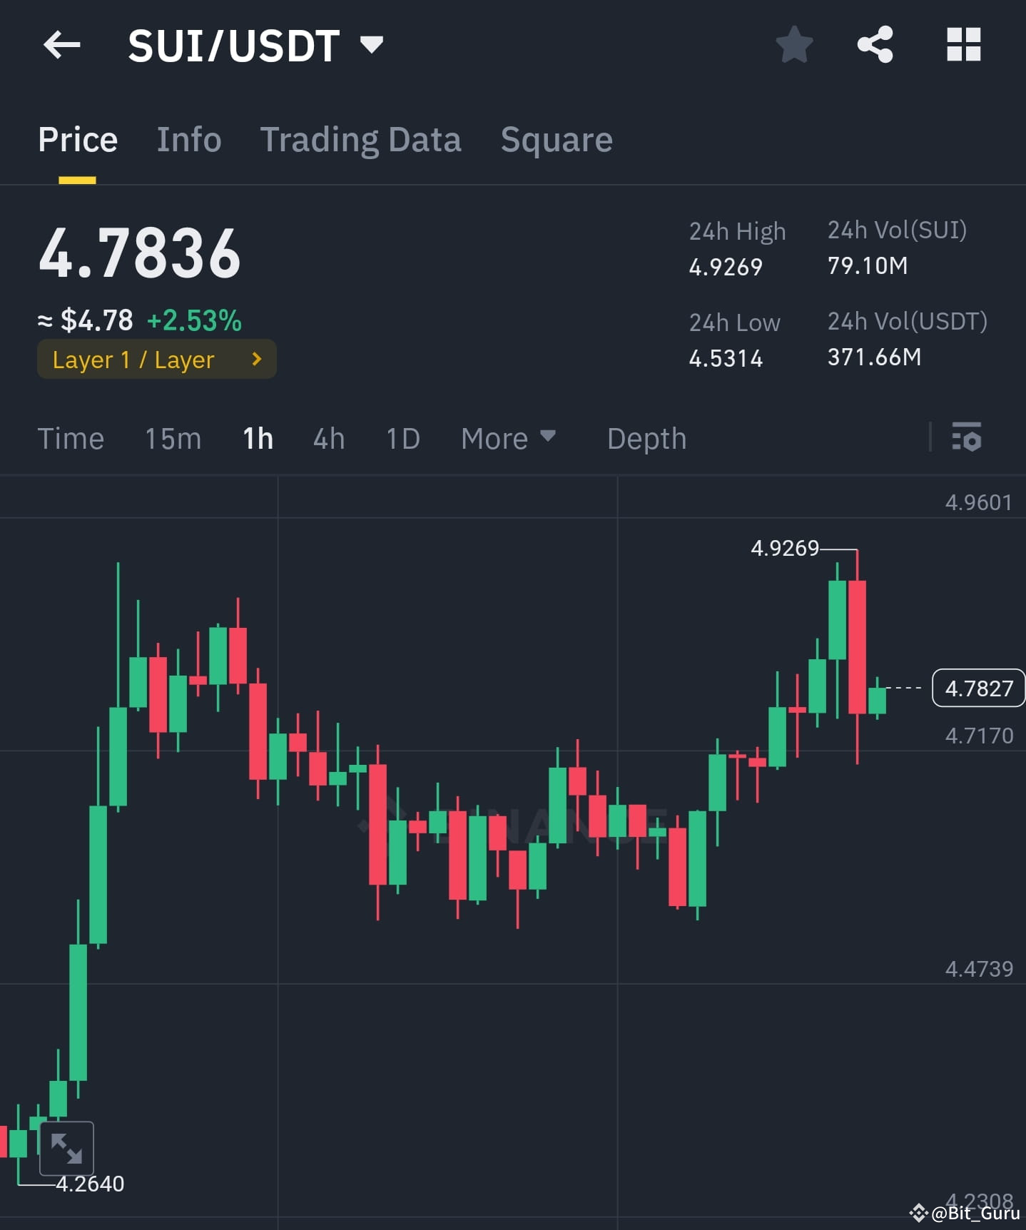Select the Time view option
The width and height of the screenshot is (1026, 1230).
tap(71, 439)
